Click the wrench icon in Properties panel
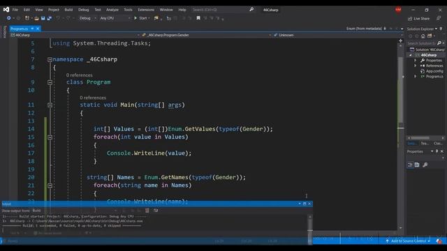447x251 pixels. pos(425,165)
